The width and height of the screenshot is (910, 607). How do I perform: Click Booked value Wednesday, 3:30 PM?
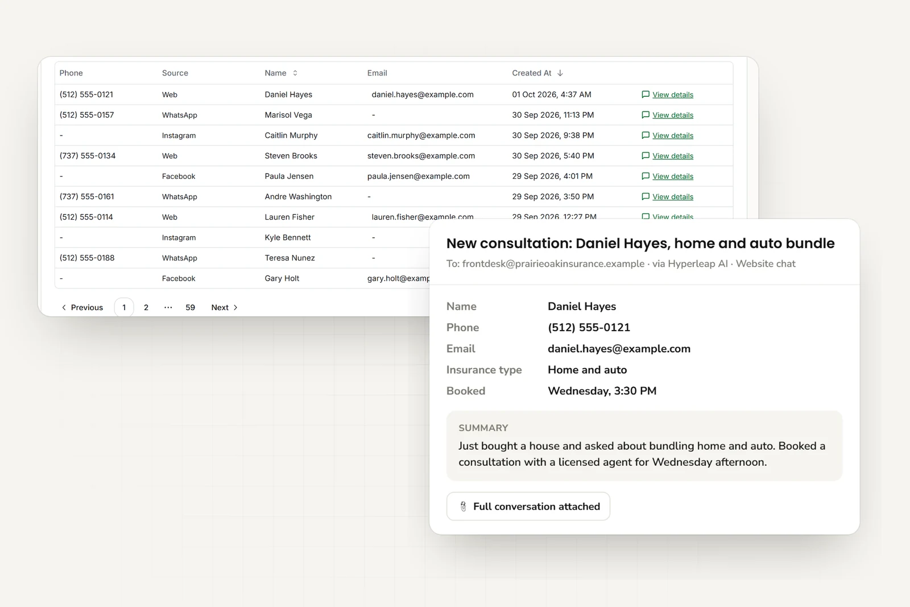point(602,391)
